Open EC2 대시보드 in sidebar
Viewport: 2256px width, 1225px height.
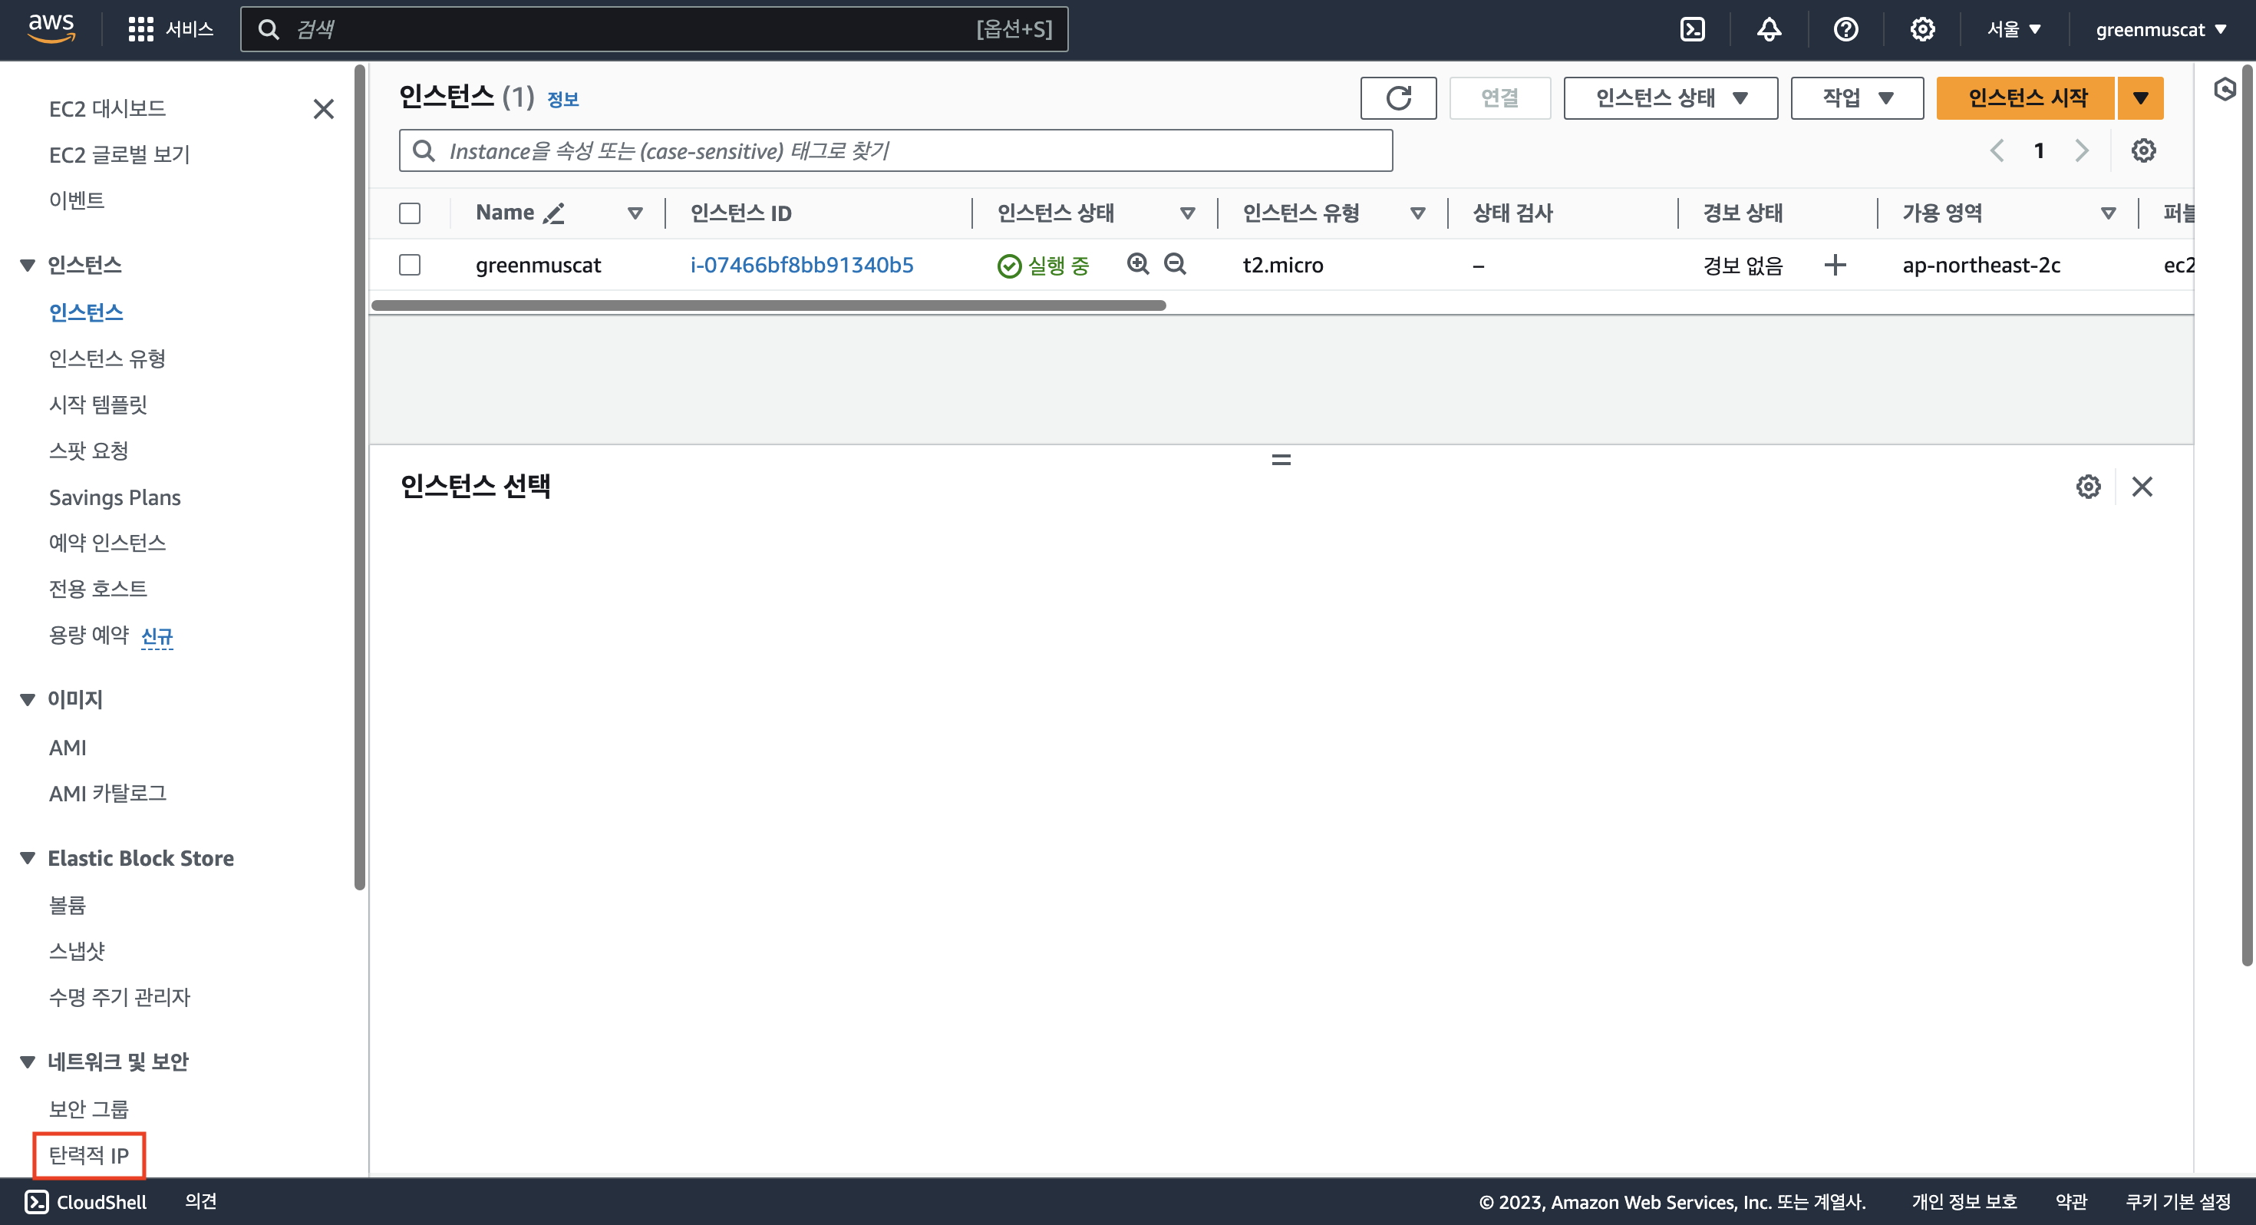[x=107, y=109]
